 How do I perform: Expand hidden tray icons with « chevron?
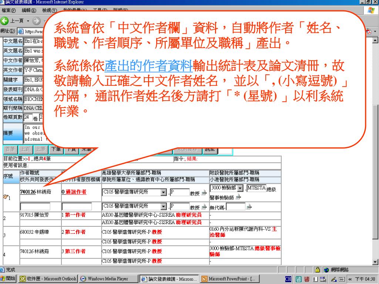[350, 279]
